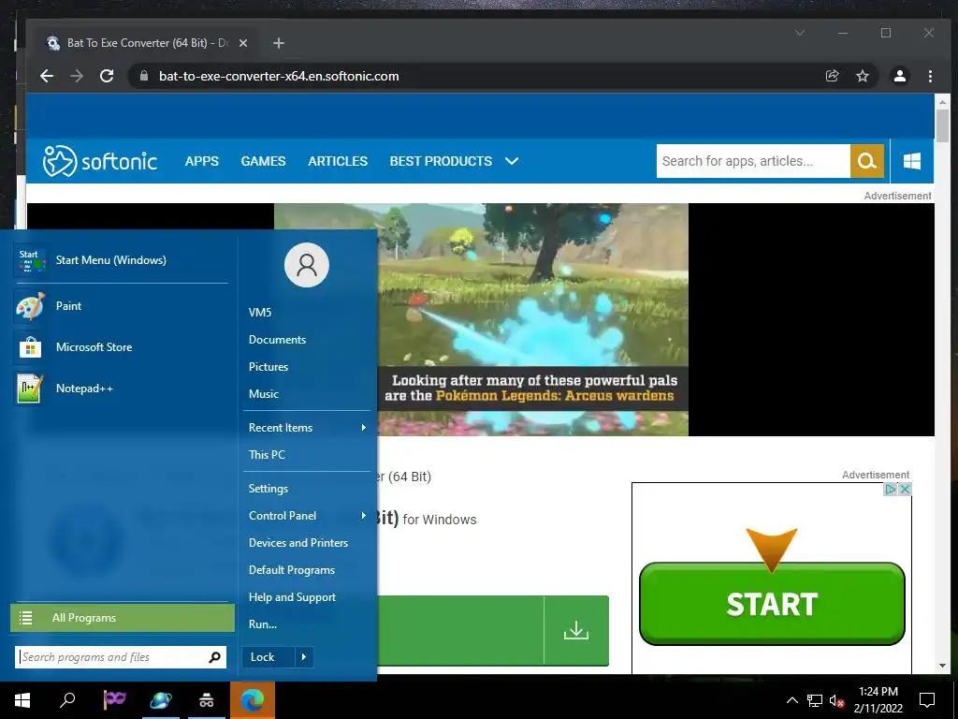This screenshot has width=958, height=719.
Task: Click the AdChoices triangle icon
Action: (891, 489)
